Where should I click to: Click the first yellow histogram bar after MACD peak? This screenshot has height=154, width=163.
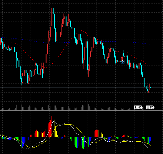point(54,128)
